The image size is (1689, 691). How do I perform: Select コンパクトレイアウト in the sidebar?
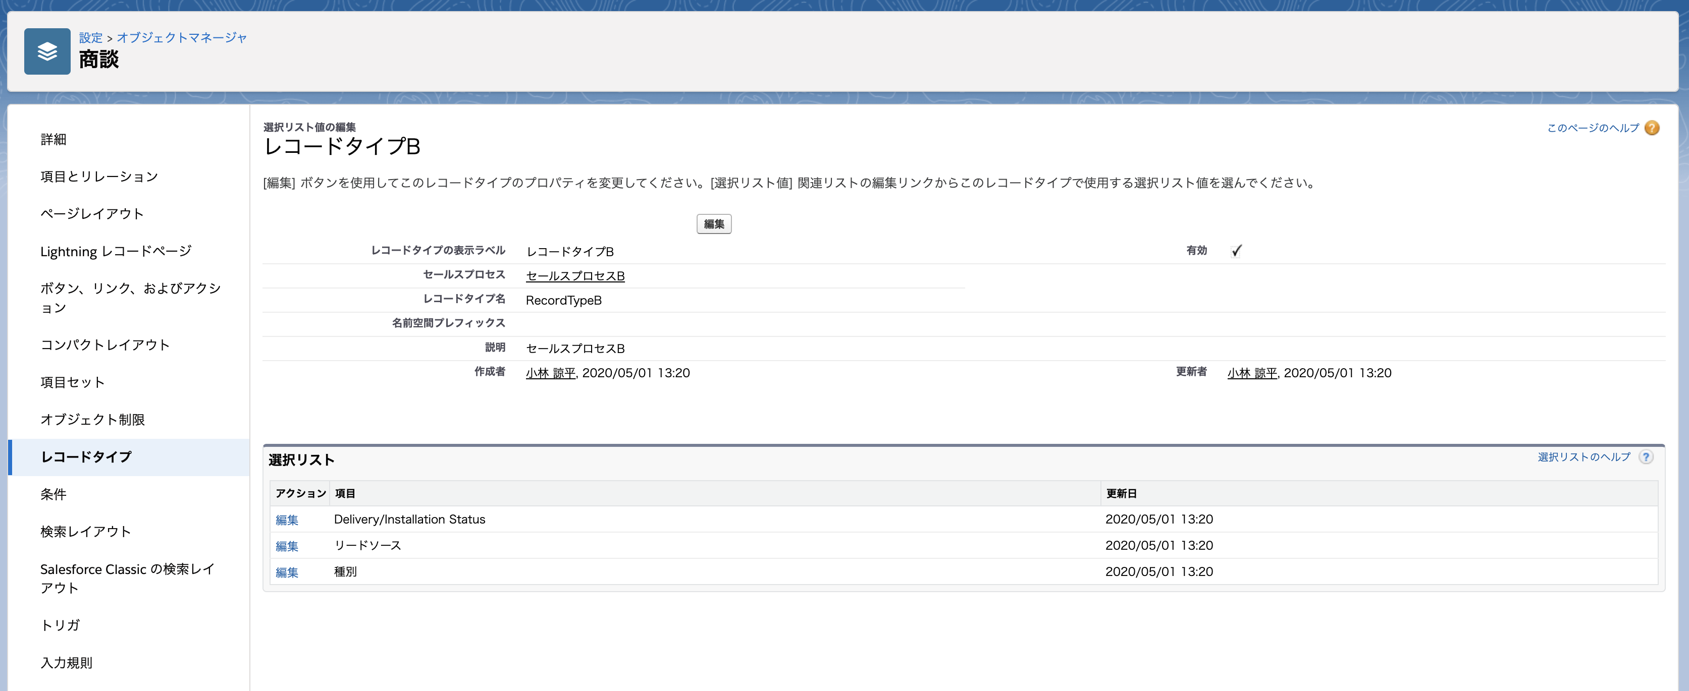(x=105, y=344)
